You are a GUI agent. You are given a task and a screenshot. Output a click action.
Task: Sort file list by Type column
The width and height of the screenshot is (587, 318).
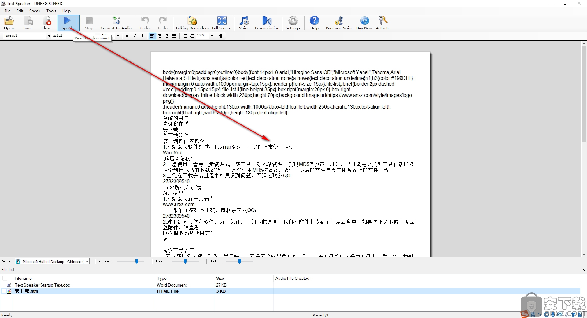[184, 278]
